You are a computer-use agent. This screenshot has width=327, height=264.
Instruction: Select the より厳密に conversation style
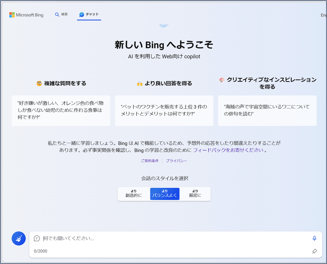[x=195, y=194]
